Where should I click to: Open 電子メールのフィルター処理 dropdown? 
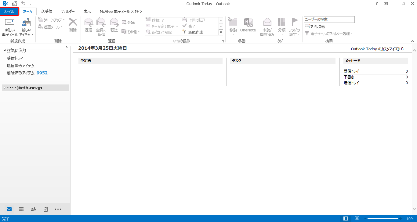point(329,34)
